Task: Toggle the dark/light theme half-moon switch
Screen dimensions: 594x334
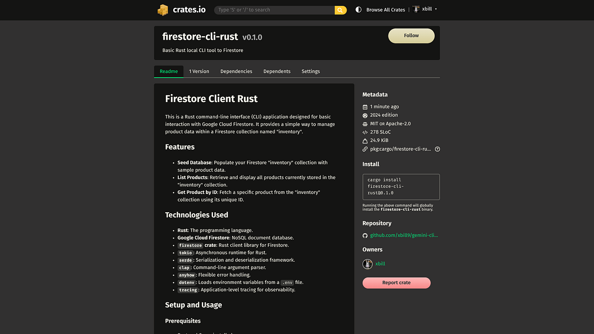Action: (x=358, y=9)
